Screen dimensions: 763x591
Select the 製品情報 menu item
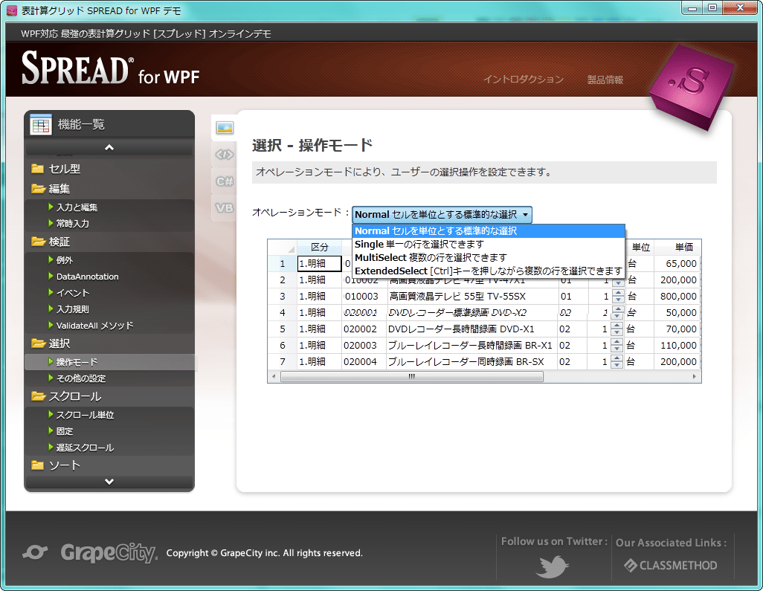(607, 80)
